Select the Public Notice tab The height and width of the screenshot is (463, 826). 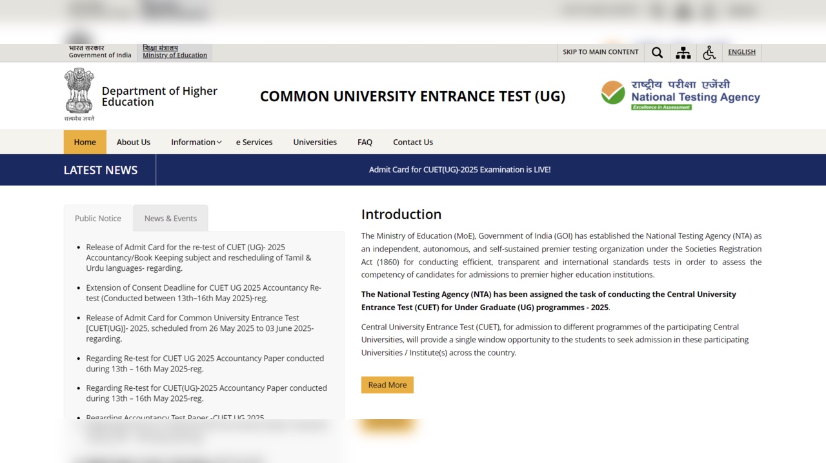coord(98,219)
